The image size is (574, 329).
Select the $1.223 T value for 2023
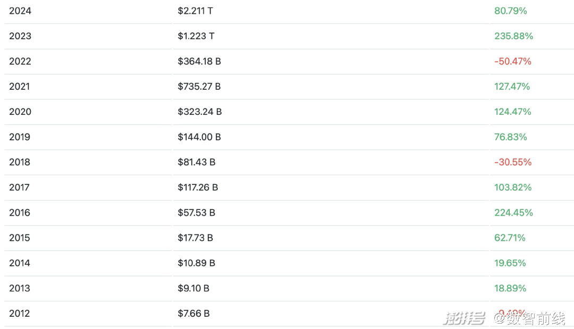(196, 36)
